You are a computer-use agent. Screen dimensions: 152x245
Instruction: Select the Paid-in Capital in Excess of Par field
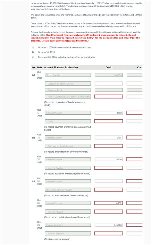[68, 97]
